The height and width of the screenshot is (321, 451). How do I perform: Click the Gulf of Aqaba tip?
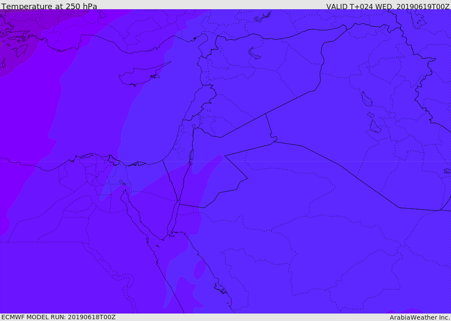click(178, 202)
